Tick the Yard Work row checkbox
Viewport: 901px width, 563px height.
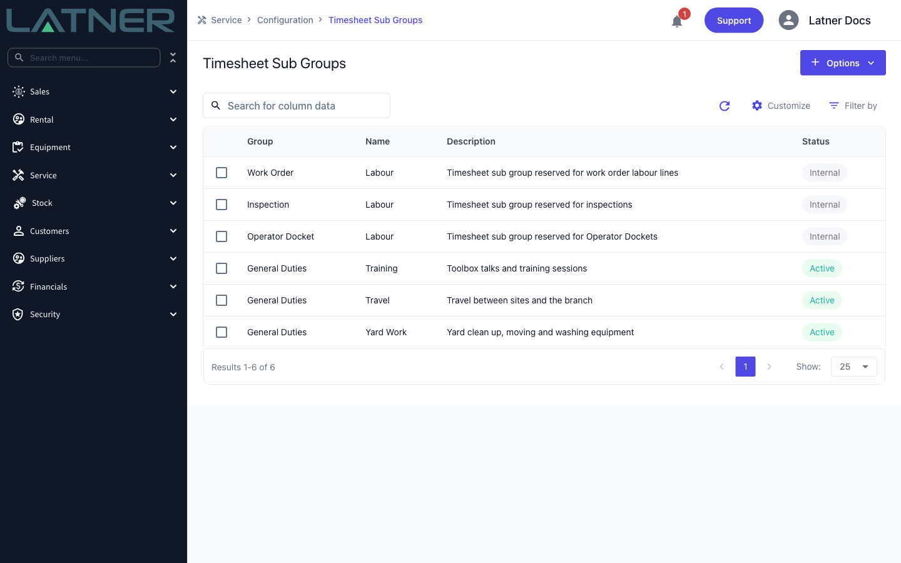(221, 332)
